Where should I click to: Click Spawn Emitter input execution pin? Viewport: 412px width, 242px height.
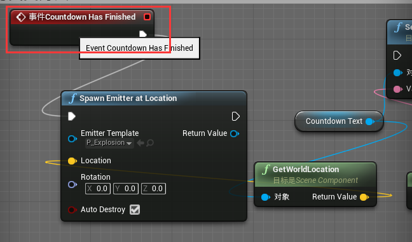point(72,116)
